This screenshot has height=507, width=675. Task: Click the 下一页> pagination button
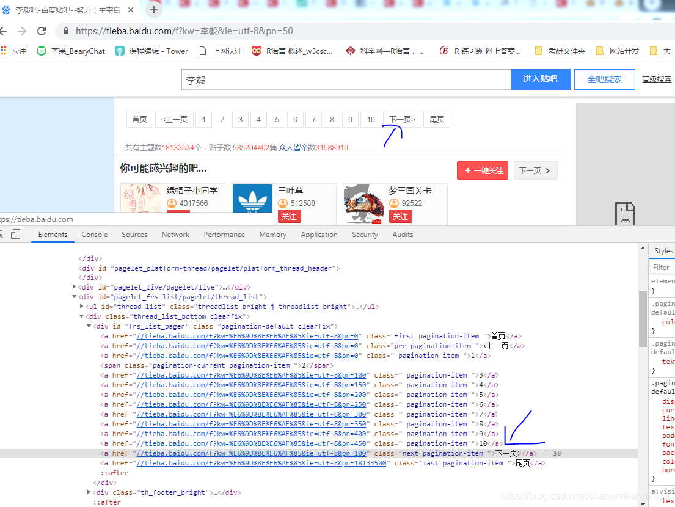(402, 119)
